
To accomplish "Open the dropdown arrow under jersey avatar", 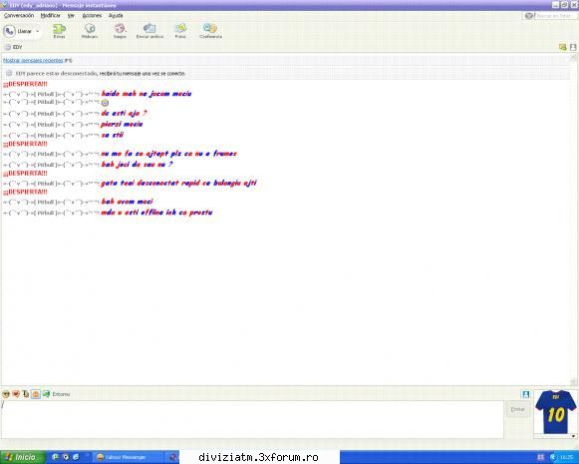I will pos(573,436).
